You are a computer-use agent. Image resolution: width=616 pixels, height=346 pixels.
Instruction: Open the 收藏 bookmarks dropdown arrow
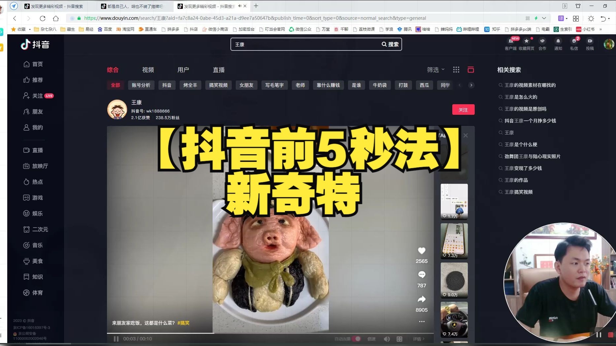click(x=30, y=29)
